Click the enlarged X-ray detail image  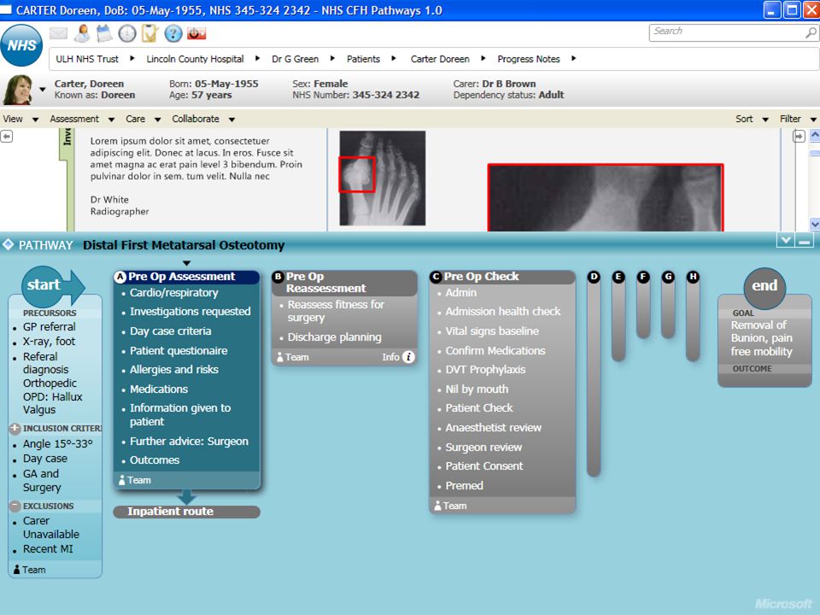pyautogui.click(x=606, y=197)
